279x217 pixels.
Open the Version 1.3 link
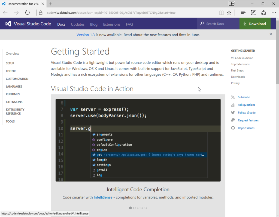coord(86,35)
